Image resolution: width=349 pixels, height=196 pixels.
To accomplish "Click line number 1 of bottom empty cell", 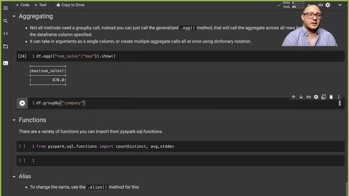I will click(33, 161).
